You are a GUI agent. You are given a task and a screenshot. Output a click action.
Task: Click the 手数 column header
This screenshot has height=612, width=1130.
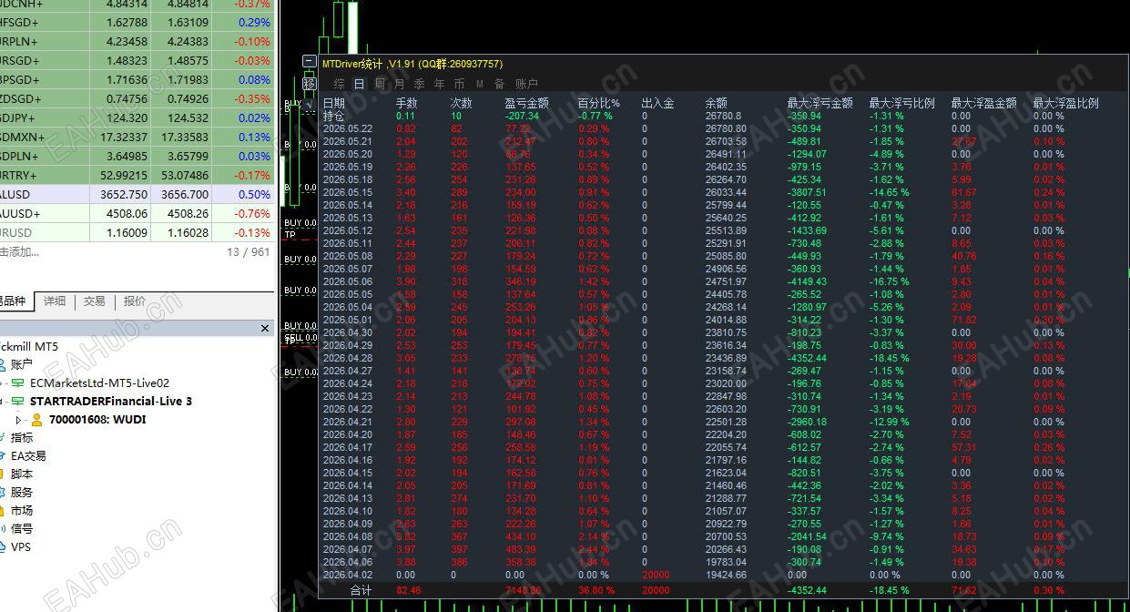407,104
